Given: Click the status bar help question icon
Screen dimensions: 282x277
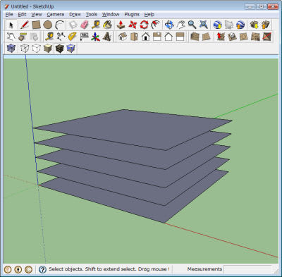Looking at the screenshot, I should coord(42,269).
